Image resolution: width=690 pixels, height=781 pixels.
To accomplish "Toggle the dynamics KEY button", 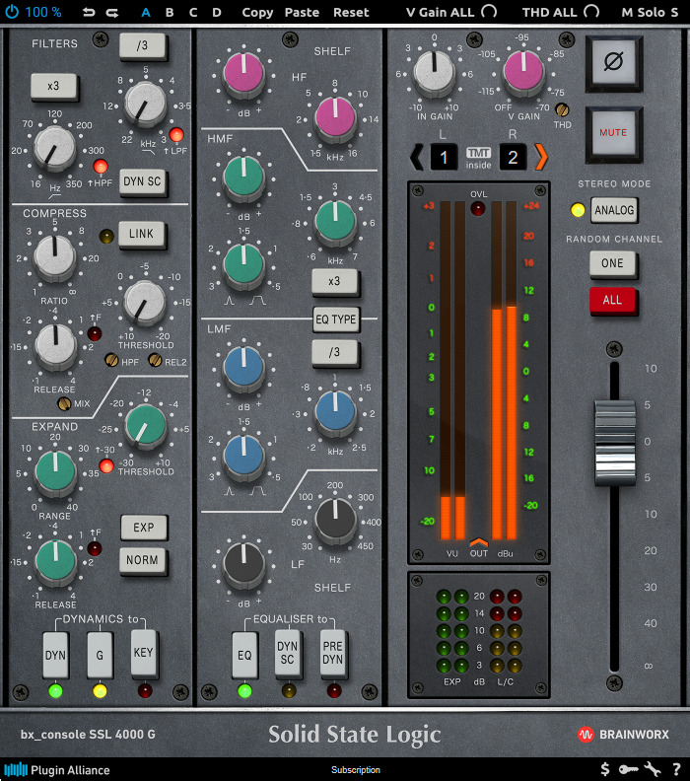I will pyautogui.click(x=143, y=654).
